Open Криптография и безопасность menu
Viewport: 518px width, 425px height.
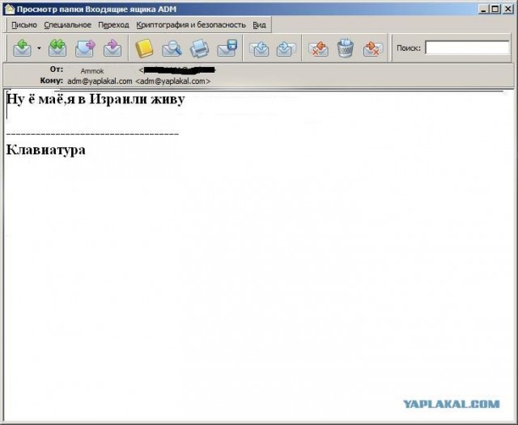pos(191,25)
